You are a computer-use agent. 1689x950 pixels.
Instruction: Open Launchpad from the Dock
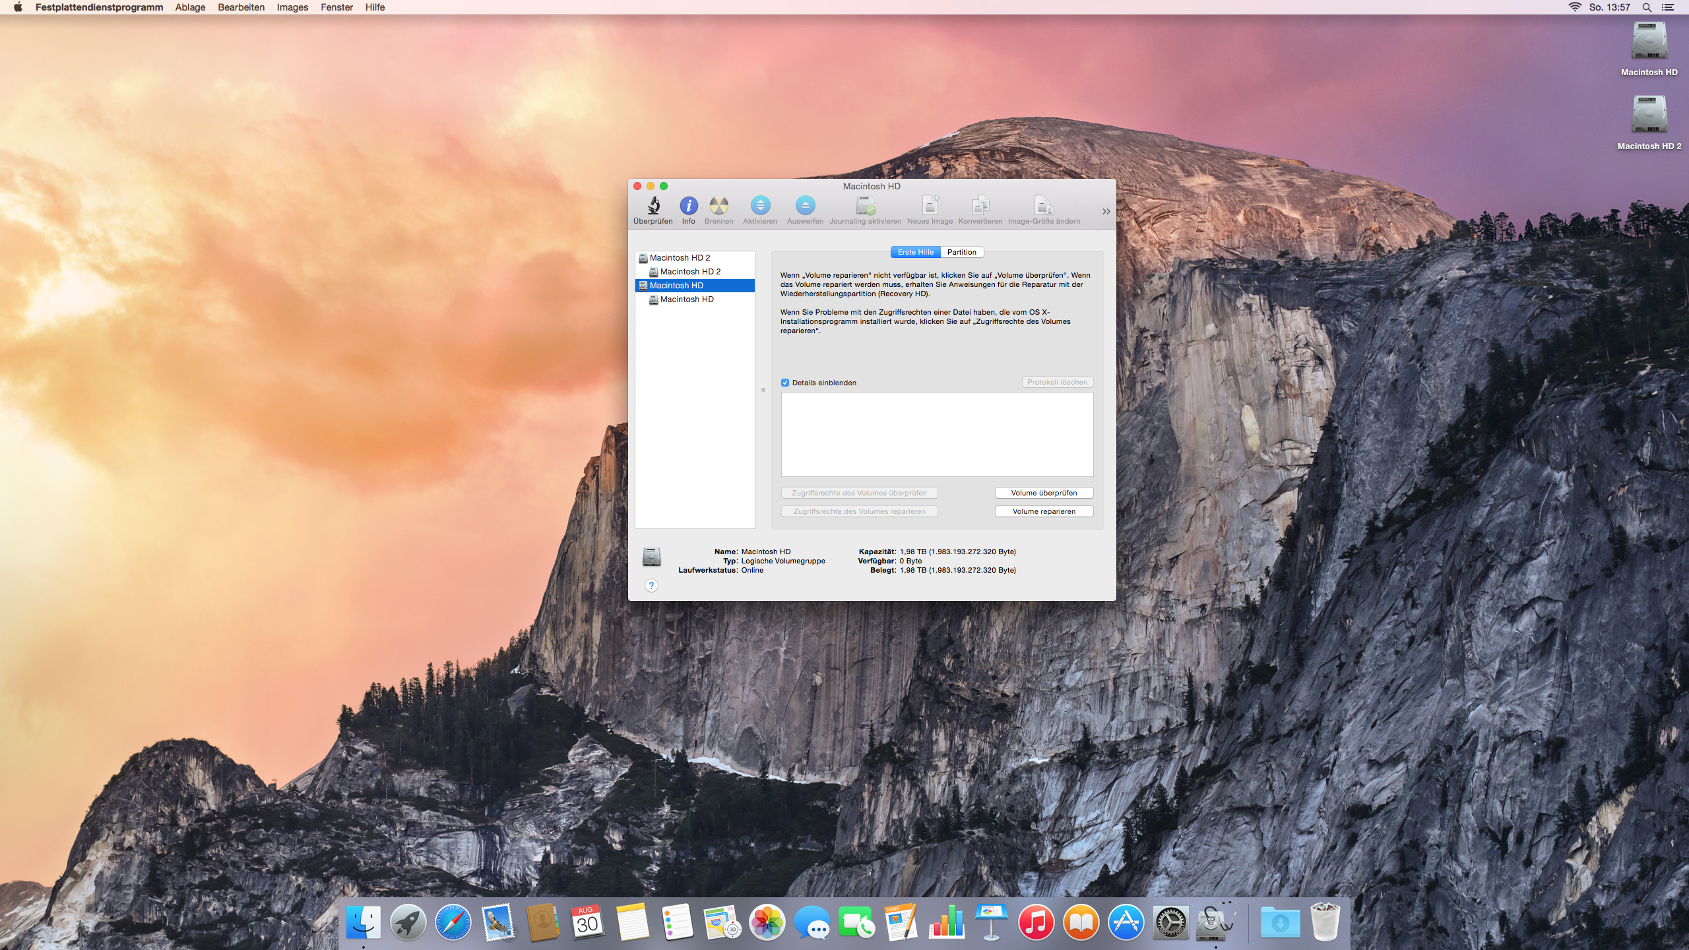pyautogui.click(x=408, y=922)
